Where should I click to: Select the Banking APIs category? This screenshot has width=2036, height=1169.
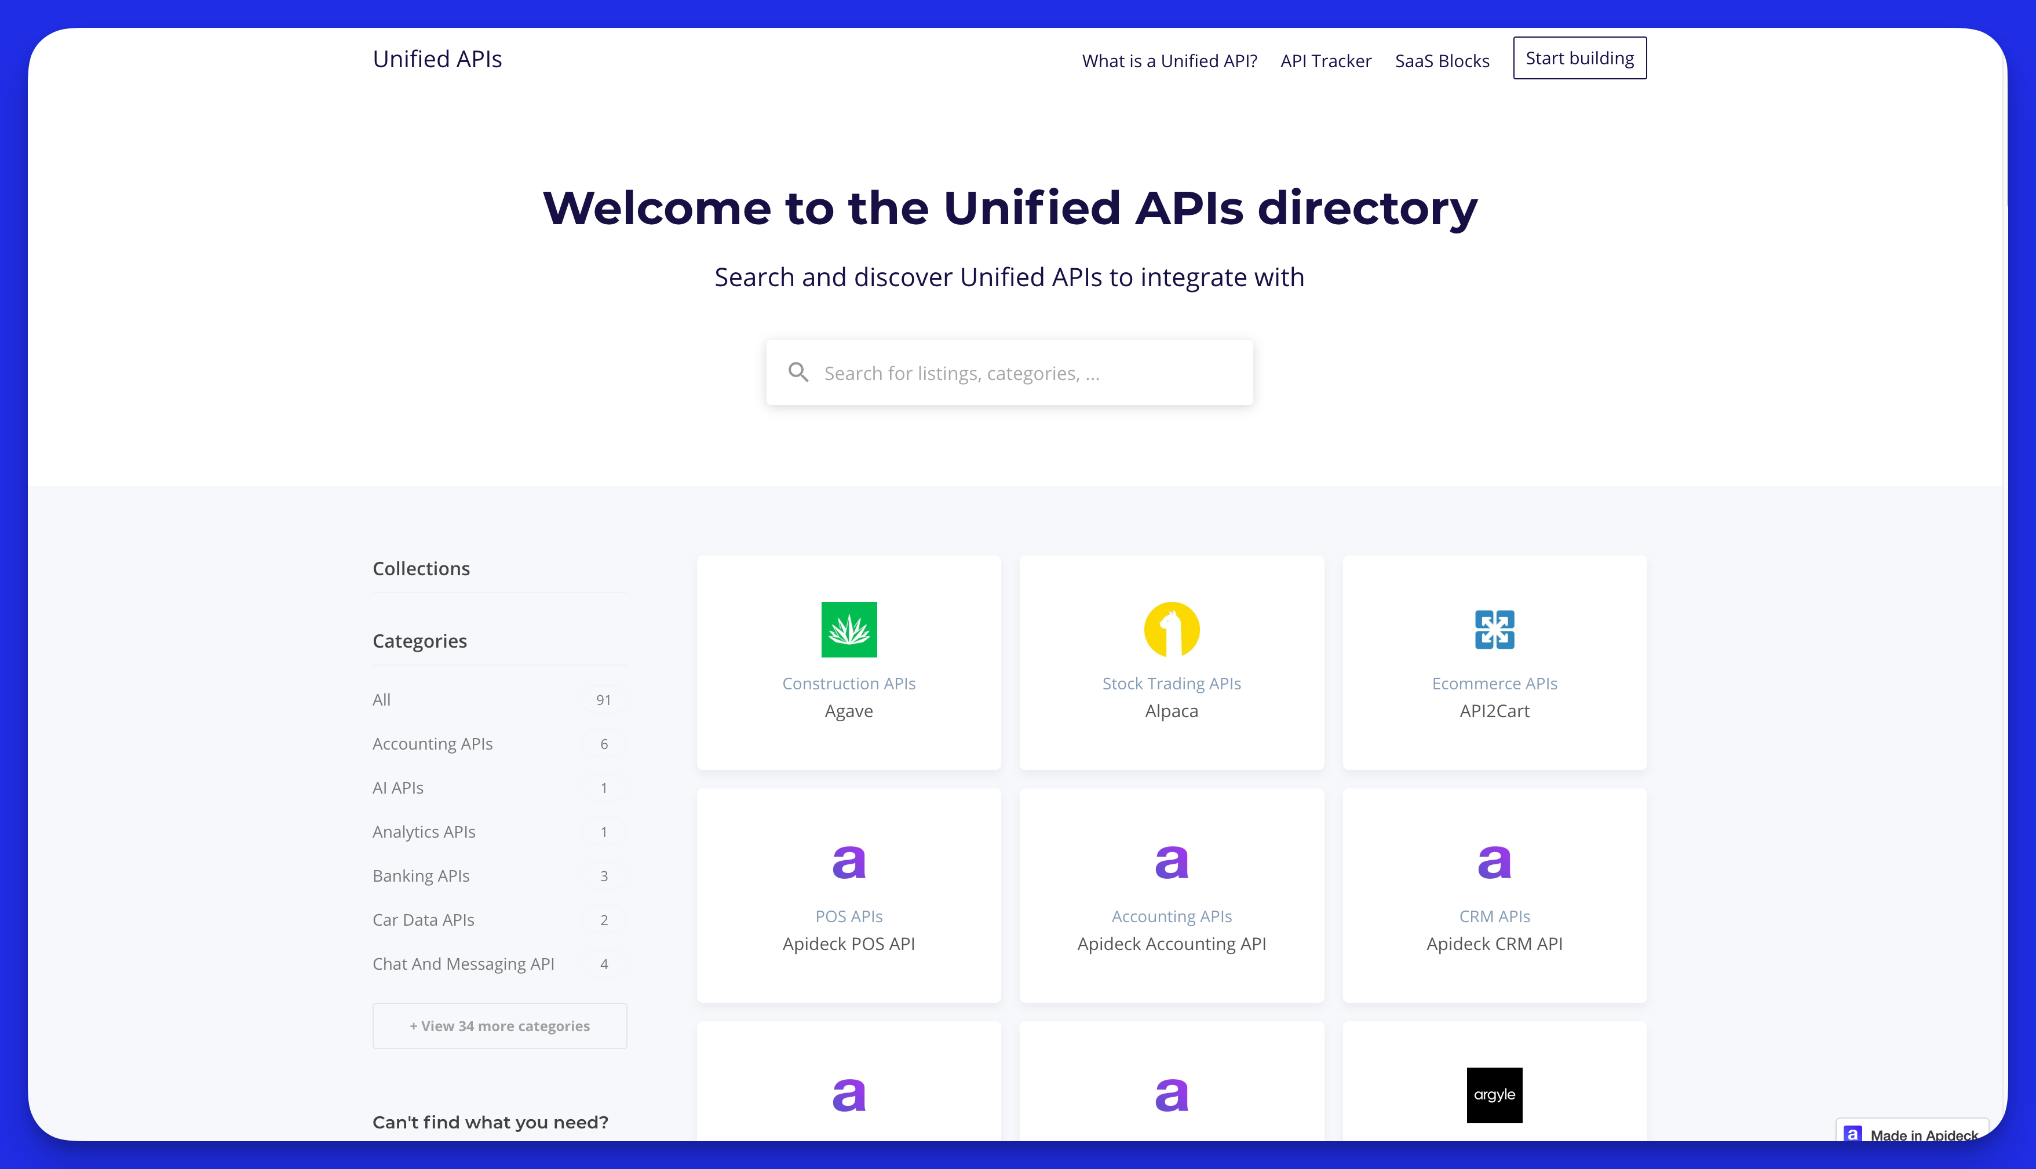pos(421,875)
